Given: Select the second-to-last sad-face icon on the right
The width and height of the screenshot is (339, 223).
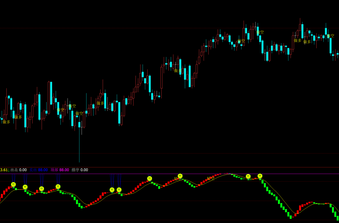Looking at the screenshot, I should point(248,176).
